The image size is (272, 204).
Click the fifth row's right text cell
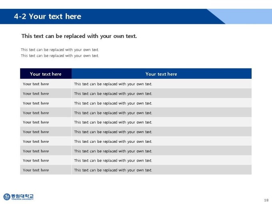(162, 122)
